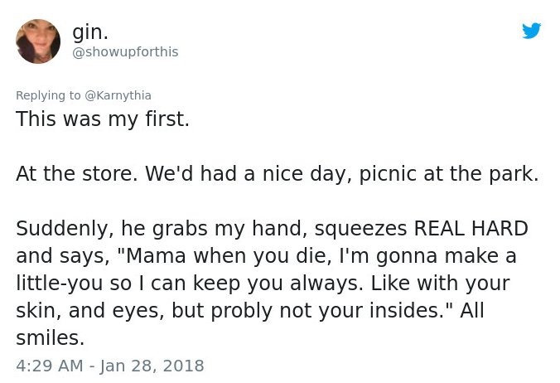Click the blue Twitter bird logo
The height and width of the screenshot is (383, 560).
tap(532, 31)
